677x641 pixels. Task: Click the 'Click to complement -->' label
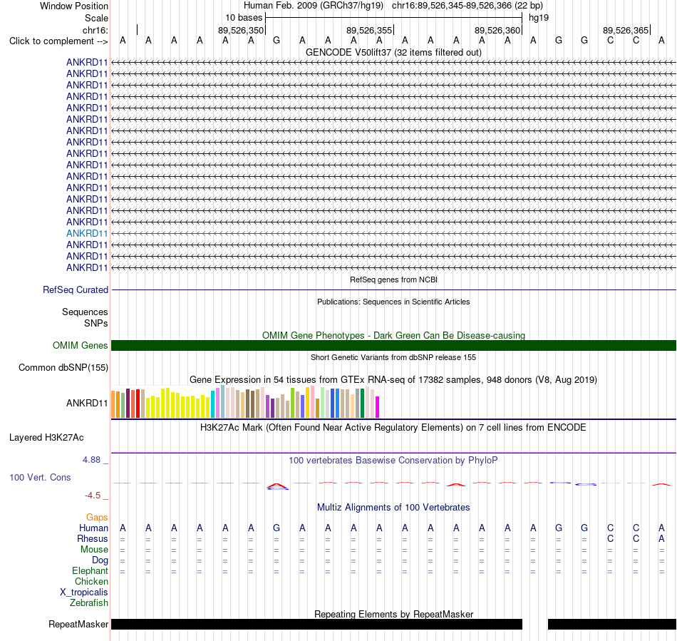[x=58, y=41]
